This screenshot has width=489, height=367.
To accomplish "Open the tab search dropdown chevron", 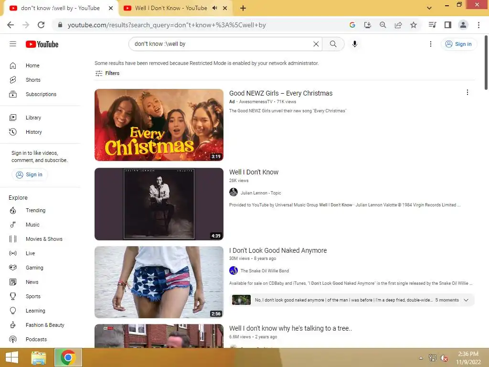I will 429,8.
